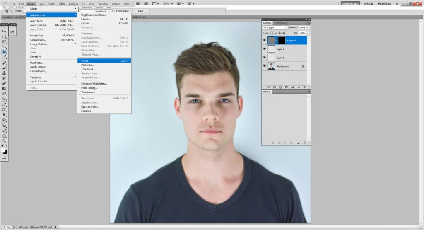Switch to the Channels tab
Image resolution: width=424 pixels, height=230 pixels.
tap(280, 23)
